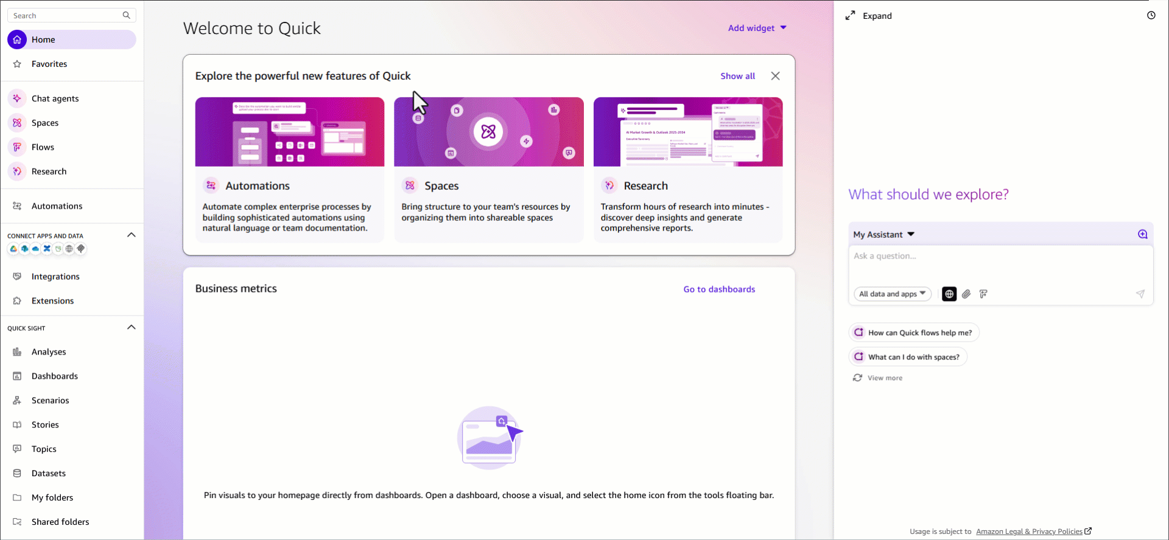Click the Google Drive connector icon

click(x=13, y=249)
